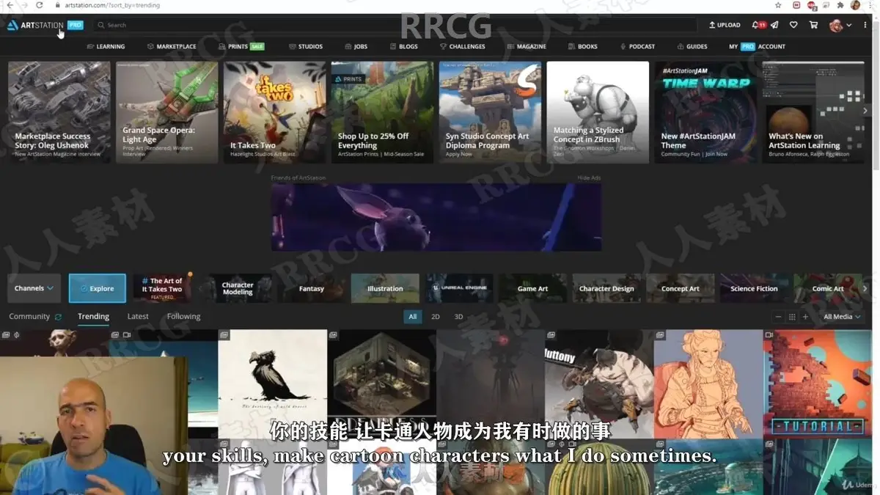
Task: Click the search magnifier icon
Action: [101, 25]
